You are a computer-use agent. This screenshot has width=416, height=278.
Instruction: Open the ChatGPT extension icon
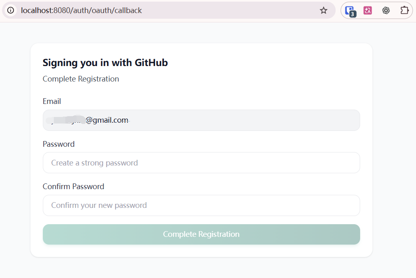point(386,10)
